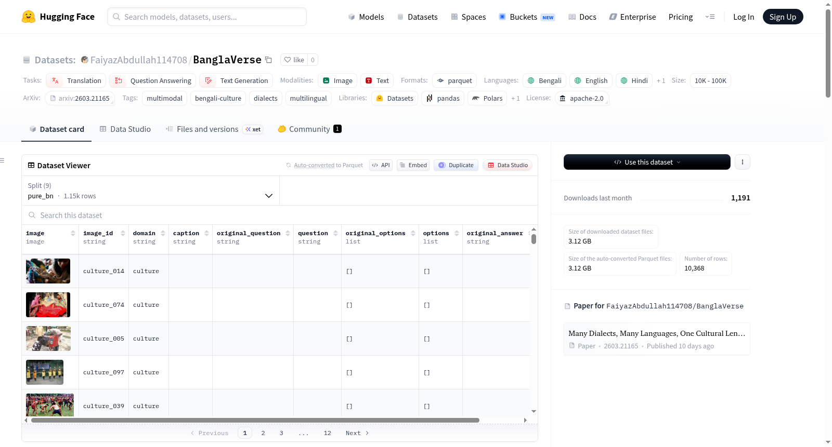The width and height of the screenshot is (832, 447).
Task: Select the parquet format tag
Action: [x=454, y=80]
